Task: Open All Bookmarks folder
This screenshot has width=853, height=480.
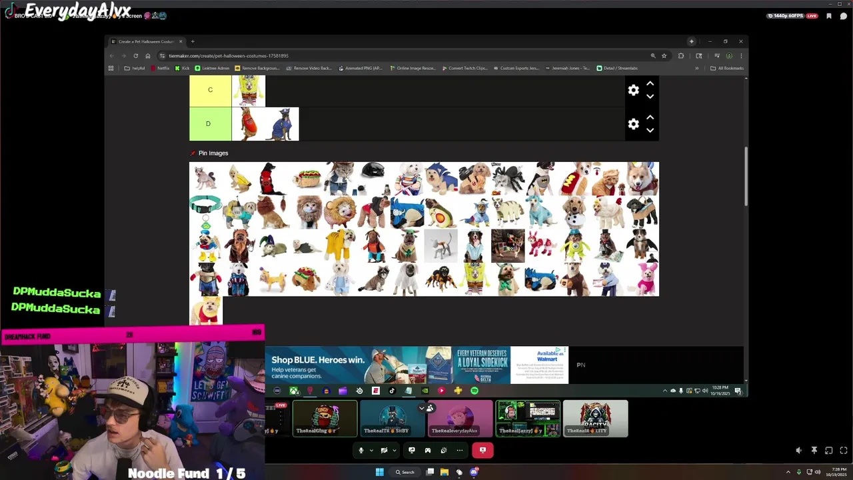Action: 727,68
